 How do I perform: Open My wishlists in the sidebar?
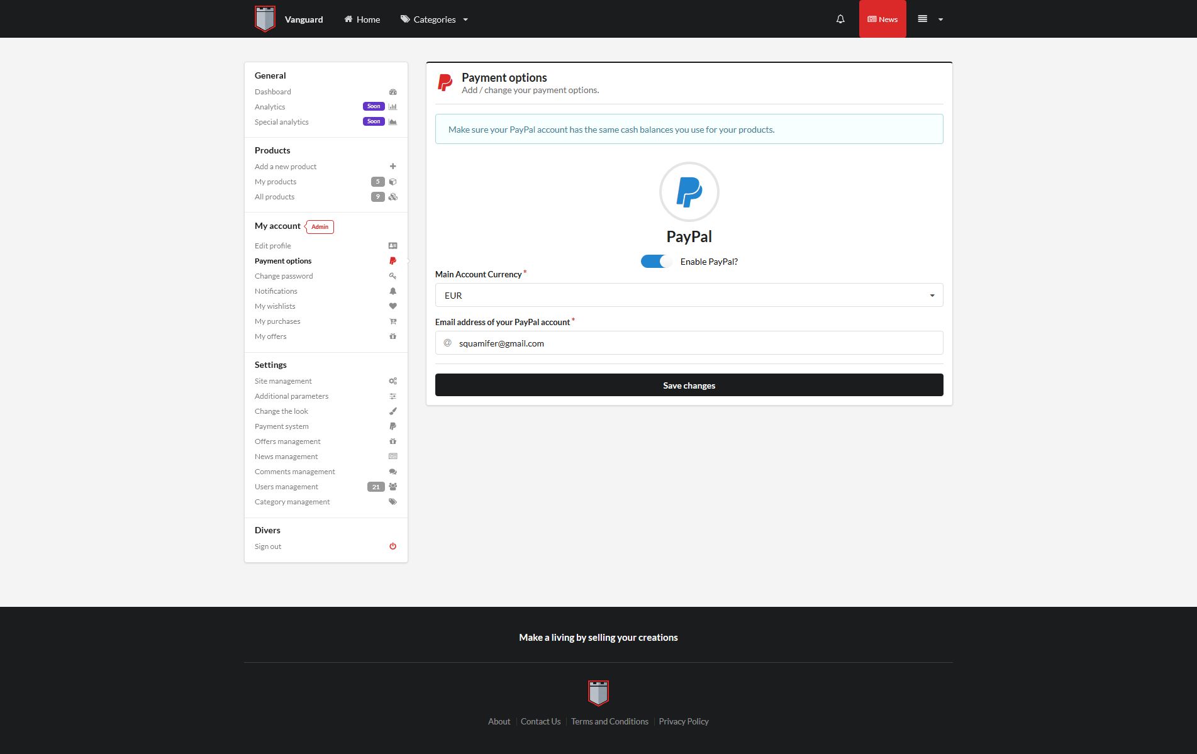(275, 306)
